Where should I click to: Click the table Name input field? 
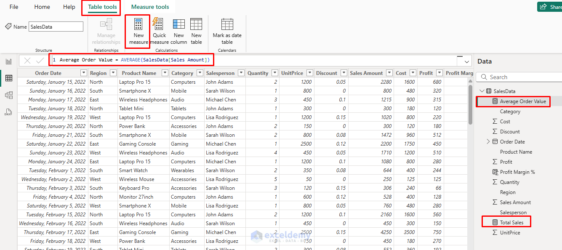[56, 27]
